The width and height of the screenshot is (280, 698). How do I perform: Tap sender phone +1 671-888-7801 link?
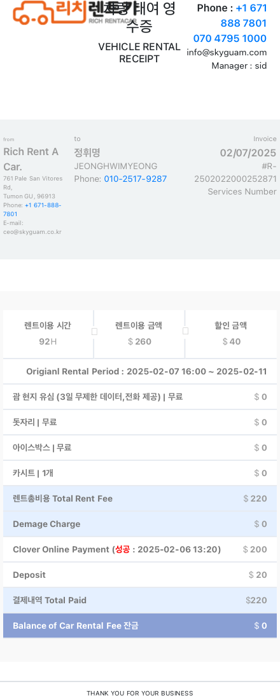pos(32,210)
